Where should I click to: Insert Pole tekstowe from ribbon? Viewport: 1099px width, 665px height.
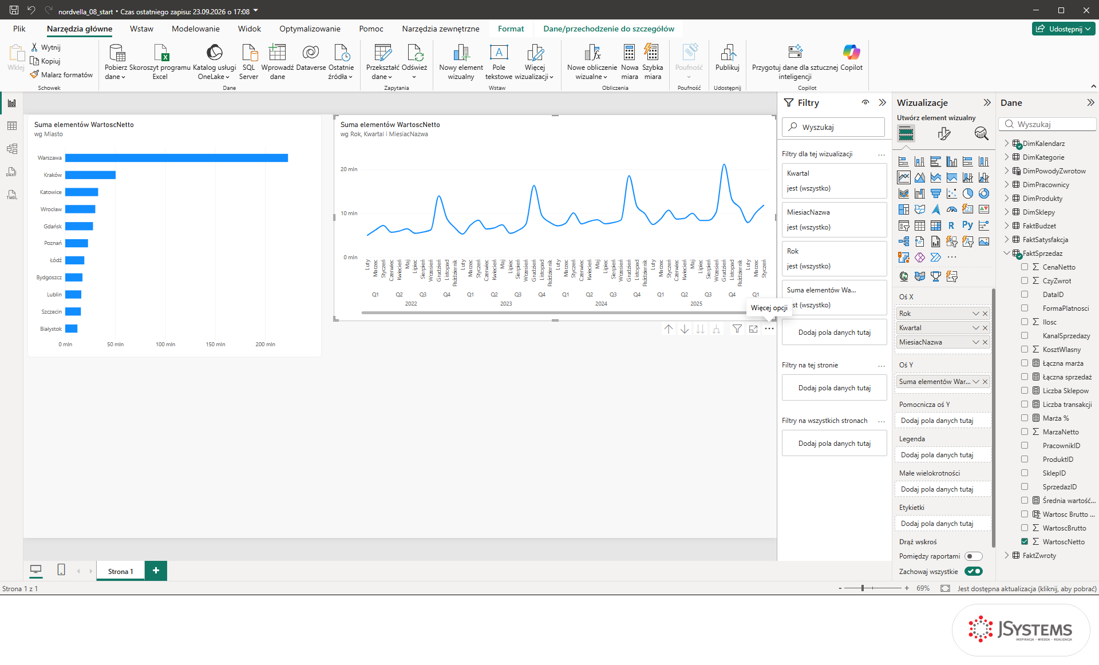499,62
